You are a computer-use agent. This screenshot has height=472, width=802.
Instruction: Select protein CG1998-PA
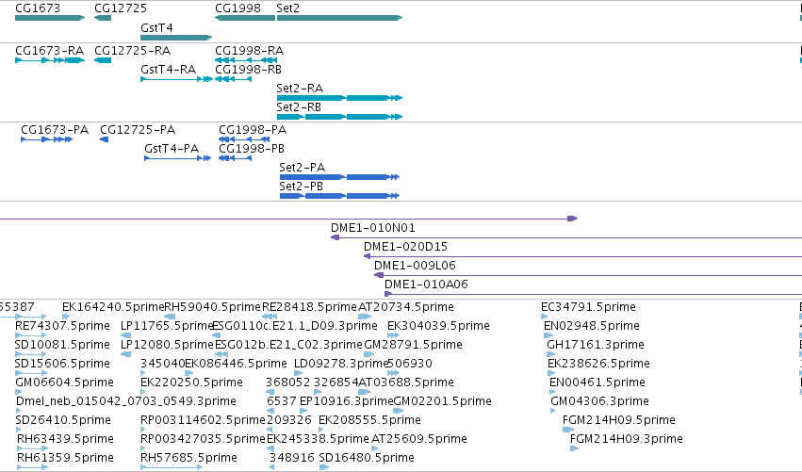pos(244,139)
